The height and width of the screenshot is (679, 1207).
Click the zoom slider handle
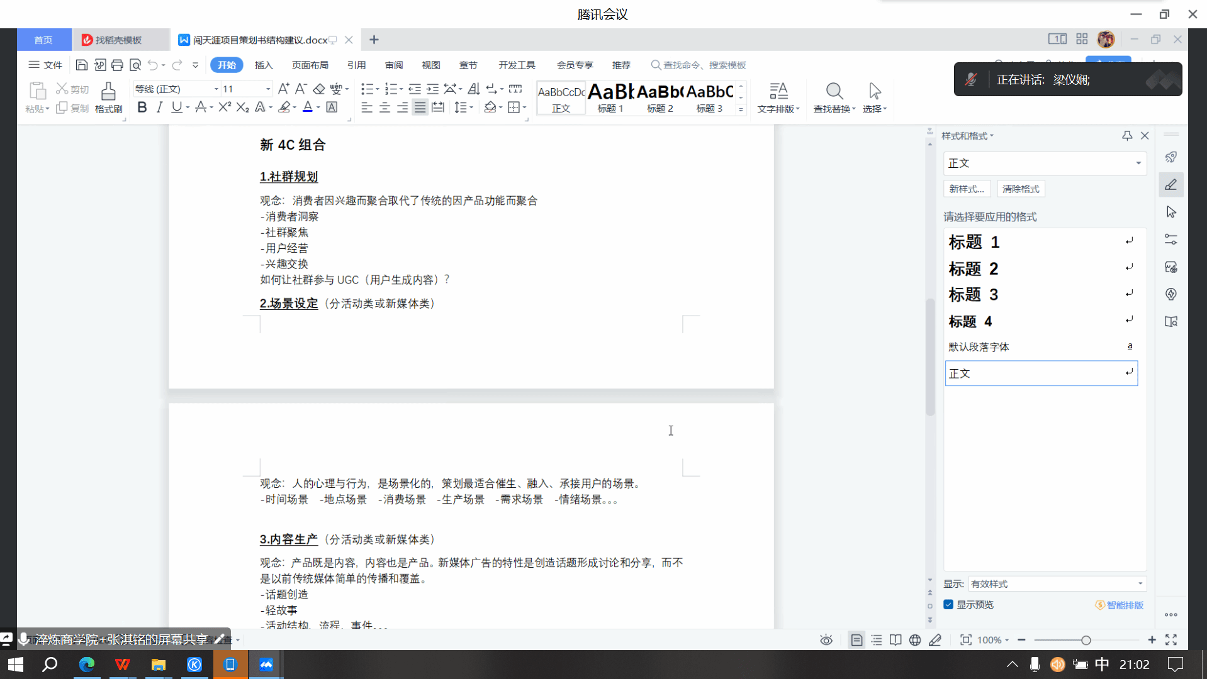[x=1086, y=640]
